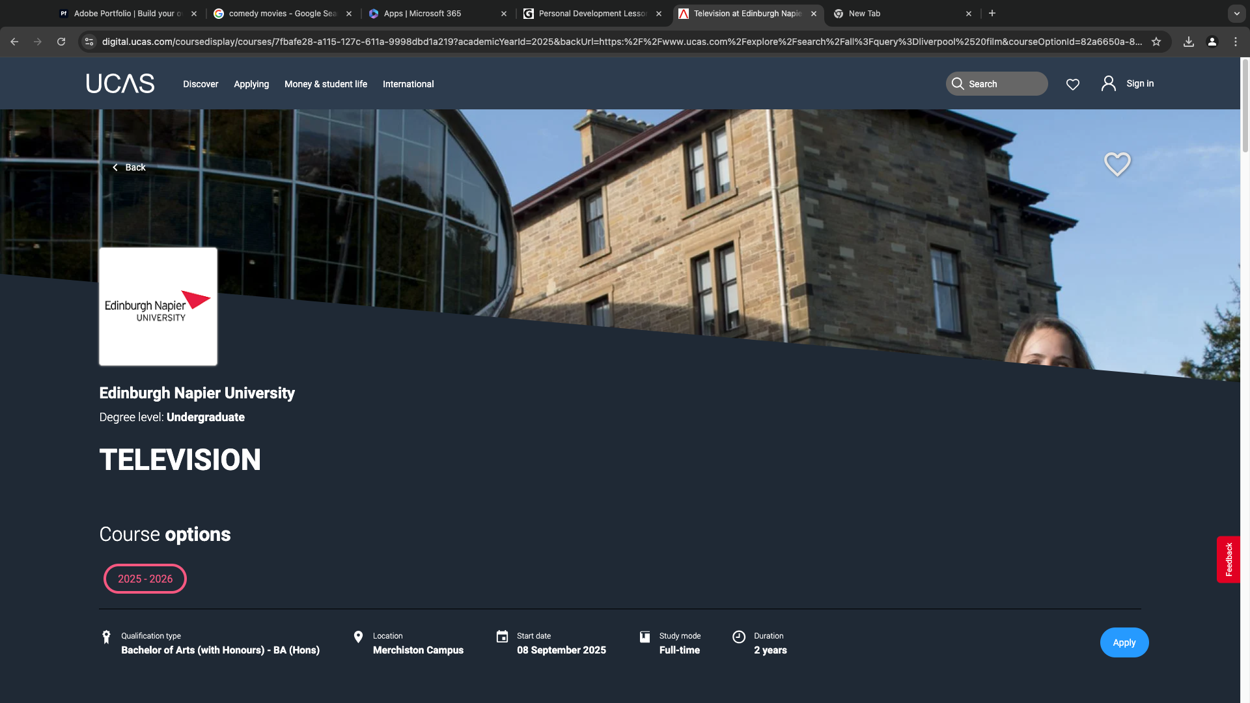This screenshot has width=1250, height=703.
Task: Click the Edinburgh Napier University heading
Action: (197, 393)
